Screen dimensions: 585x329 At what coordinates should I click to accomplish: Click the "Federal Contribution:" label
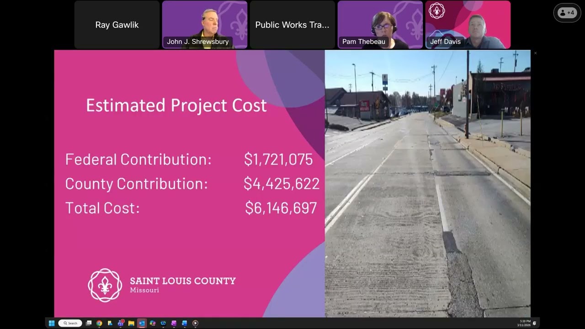(138, 159)
